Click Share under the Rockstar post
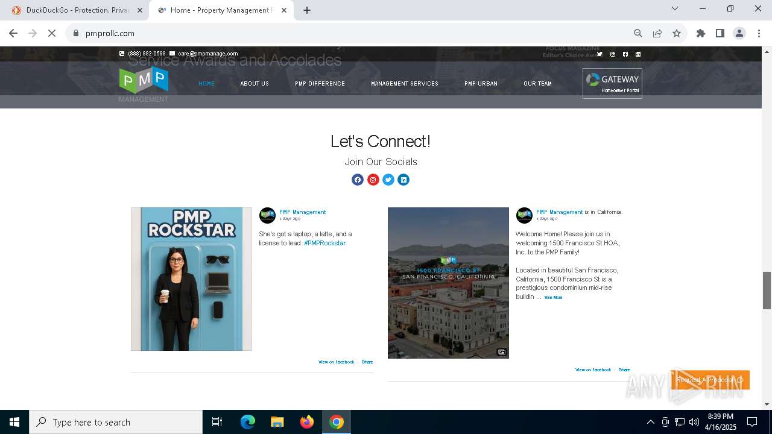The image size is (772, 434). [x=367, y=362]
